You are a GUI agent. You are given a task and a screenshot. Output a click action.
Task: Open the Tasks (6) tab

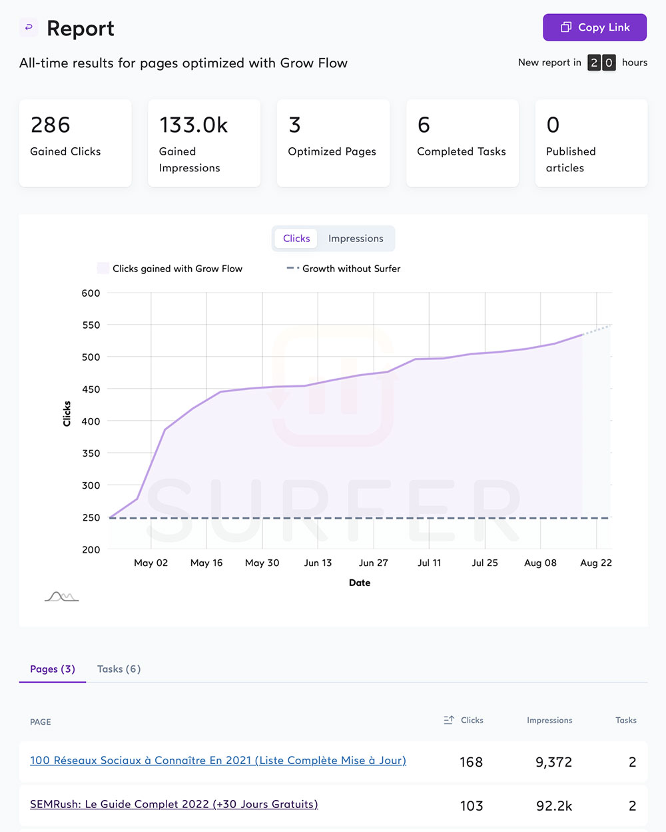coord(119,669)
